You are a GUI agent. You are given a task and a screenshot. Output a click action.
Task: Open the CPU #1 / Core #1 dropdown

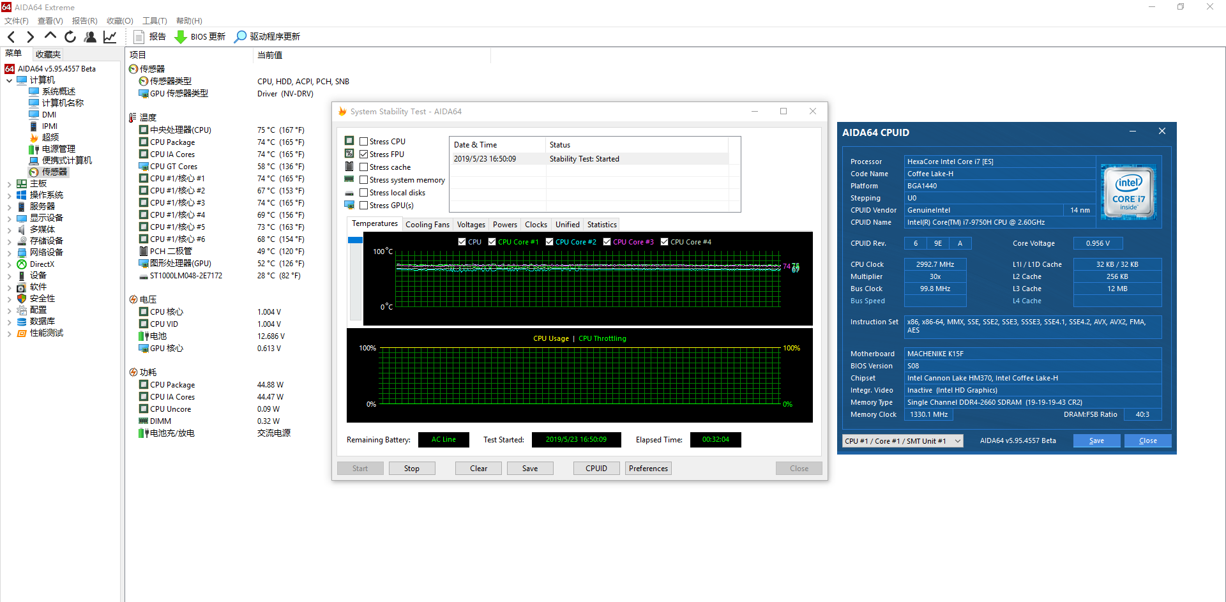click(902, 441)
